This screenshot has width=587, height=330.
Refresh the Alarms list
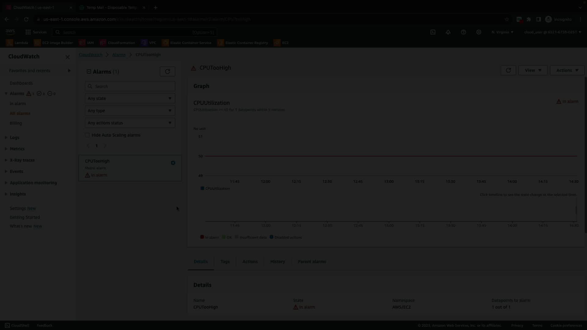(168, 71)
